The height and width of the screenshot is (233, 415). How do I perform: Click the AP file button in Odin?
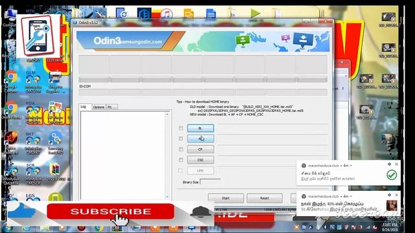point(200,139)
